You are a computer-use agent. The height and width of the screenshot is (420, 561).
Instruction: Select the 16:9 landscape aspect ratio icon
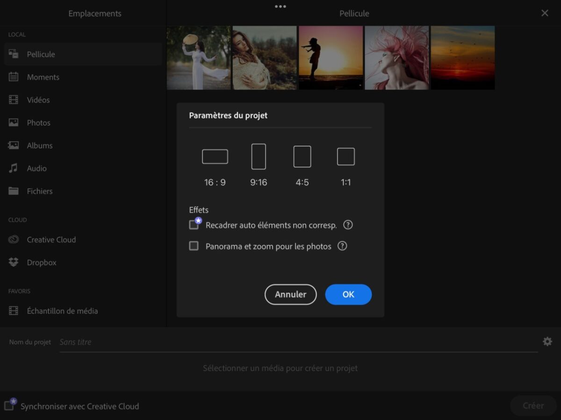pyautogui.click(x=215, y=156)
